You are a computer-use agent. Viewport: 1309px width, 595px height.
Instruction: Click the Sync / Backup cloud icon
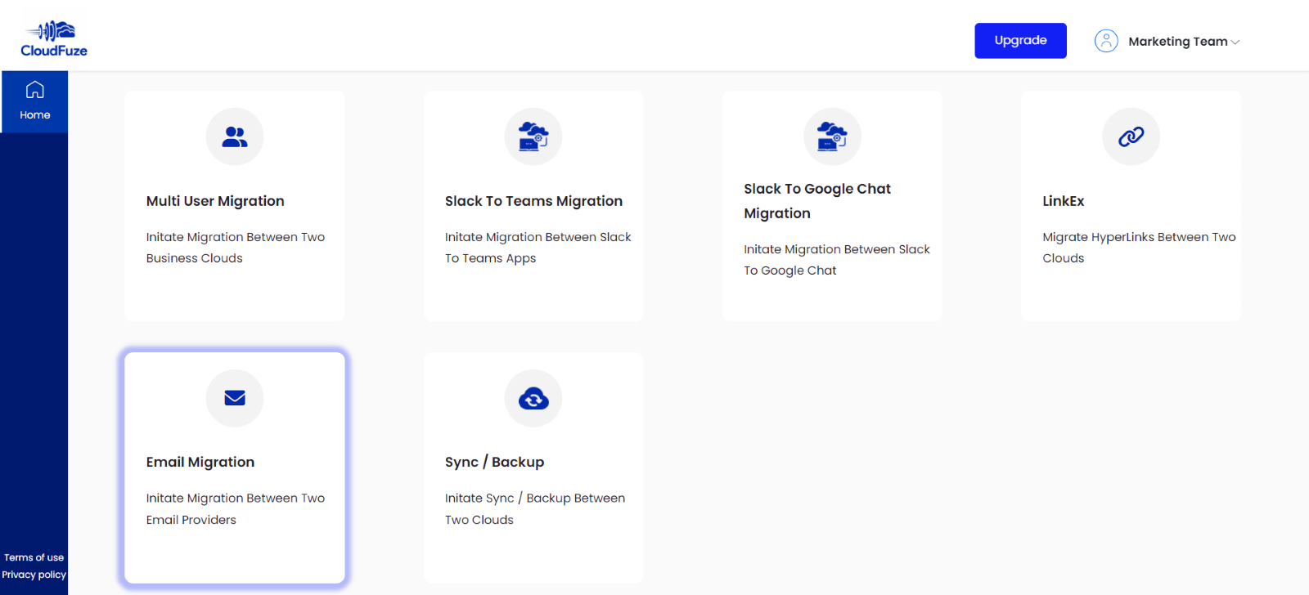(533, 398)
